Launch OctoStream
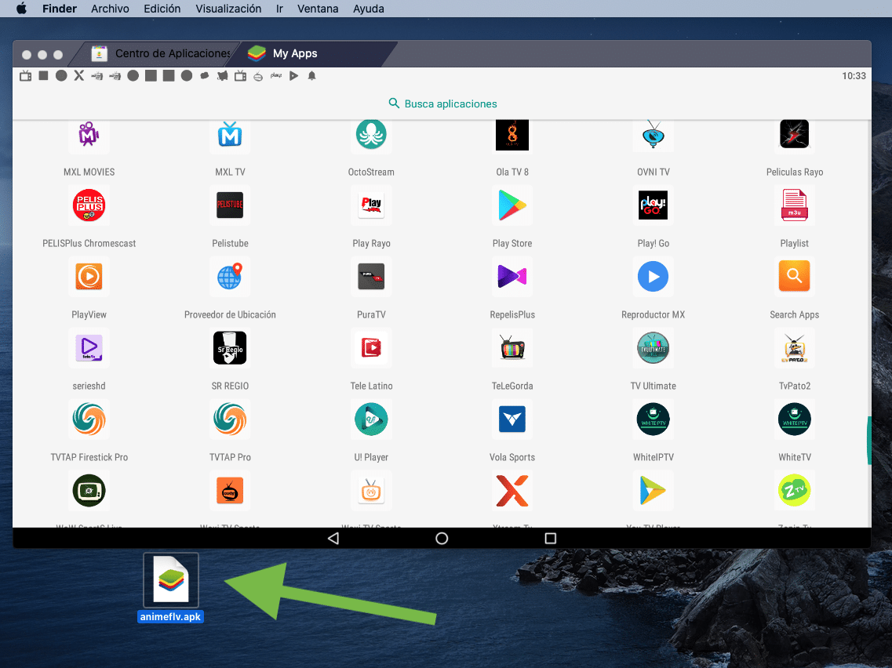 [371, 134]
